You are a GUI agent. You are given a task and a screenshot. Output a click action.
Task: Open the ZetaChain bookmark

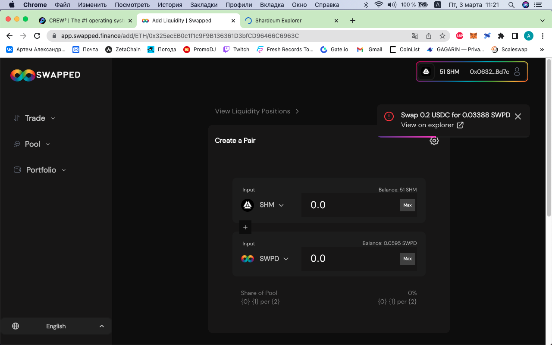(123, 50)
